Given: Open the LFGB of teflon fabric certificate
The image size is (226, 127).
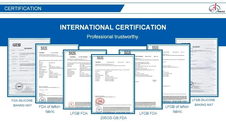Looking at the screenshot, I should 176,73.
